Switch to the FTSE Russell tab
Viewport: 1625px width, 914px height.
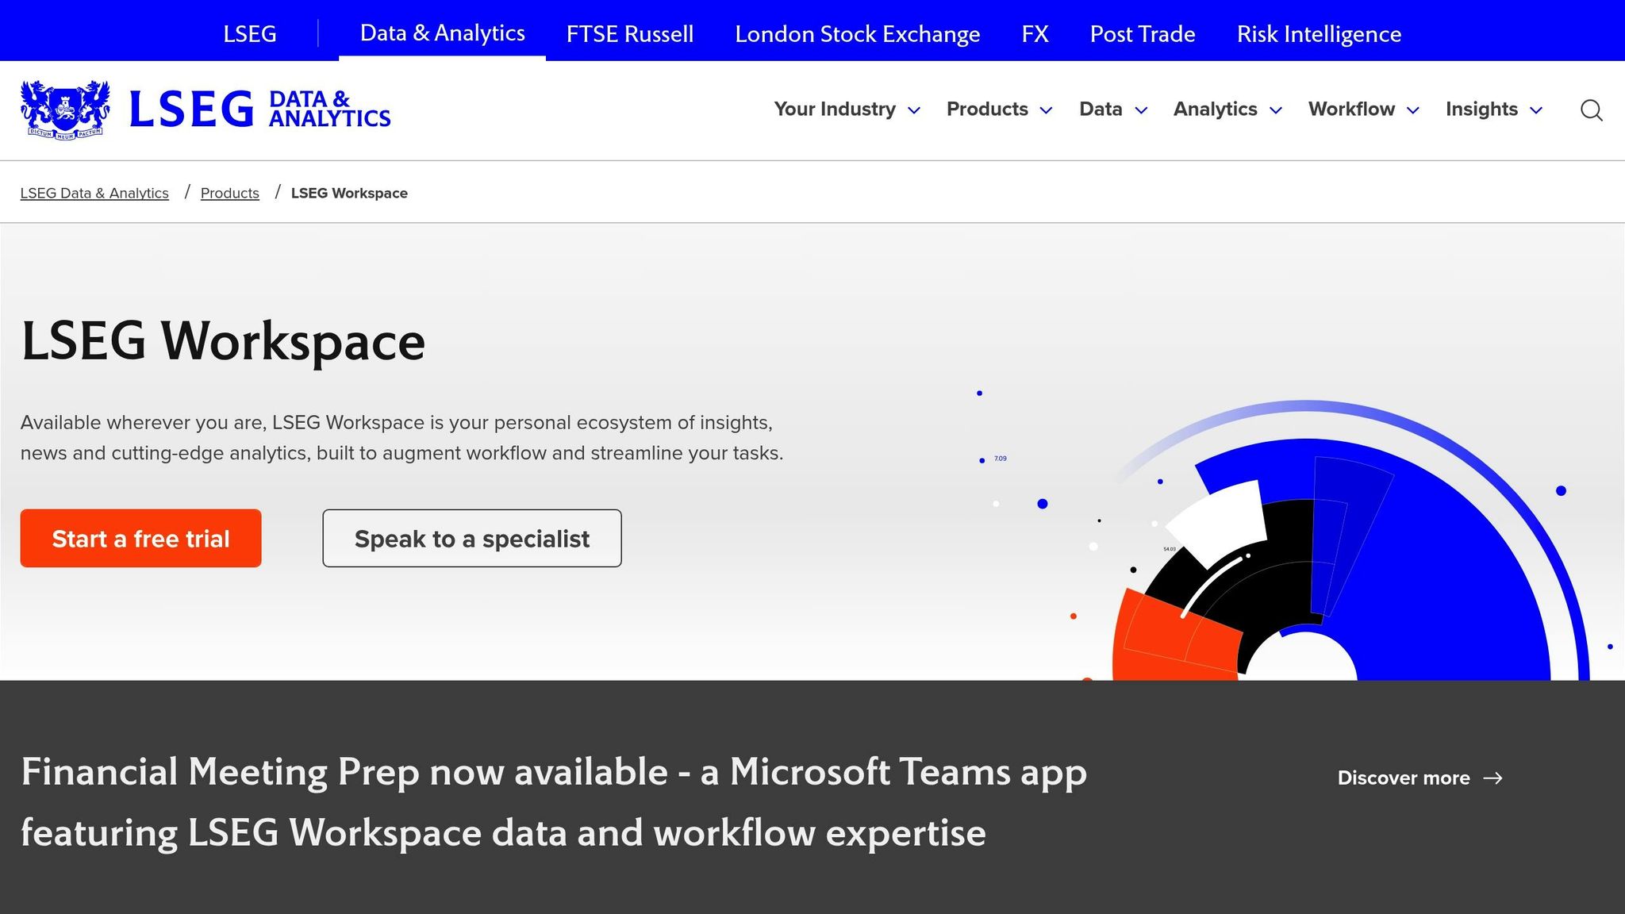pyautogui.click(x=629, y=33)
